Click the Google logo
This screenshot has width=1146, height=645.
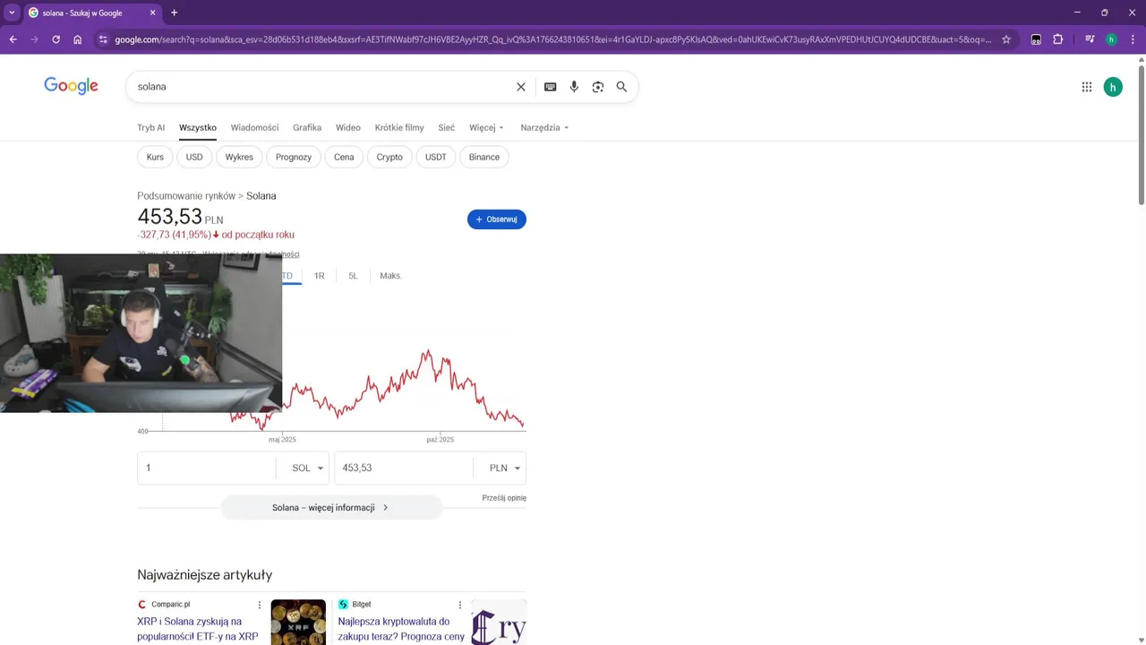[x=71, y=86]
